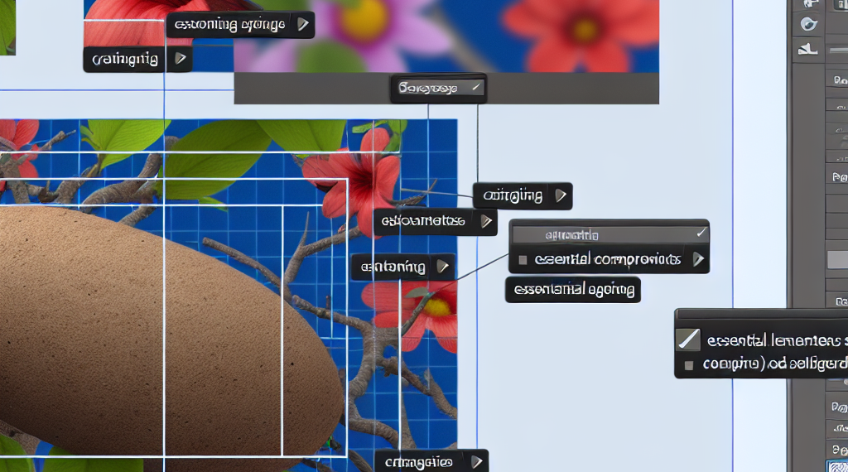This screenshot has height=472, width=848.
Task: Click the arrow icon on the 'esiounnetes' label
Action: (485, 221)
